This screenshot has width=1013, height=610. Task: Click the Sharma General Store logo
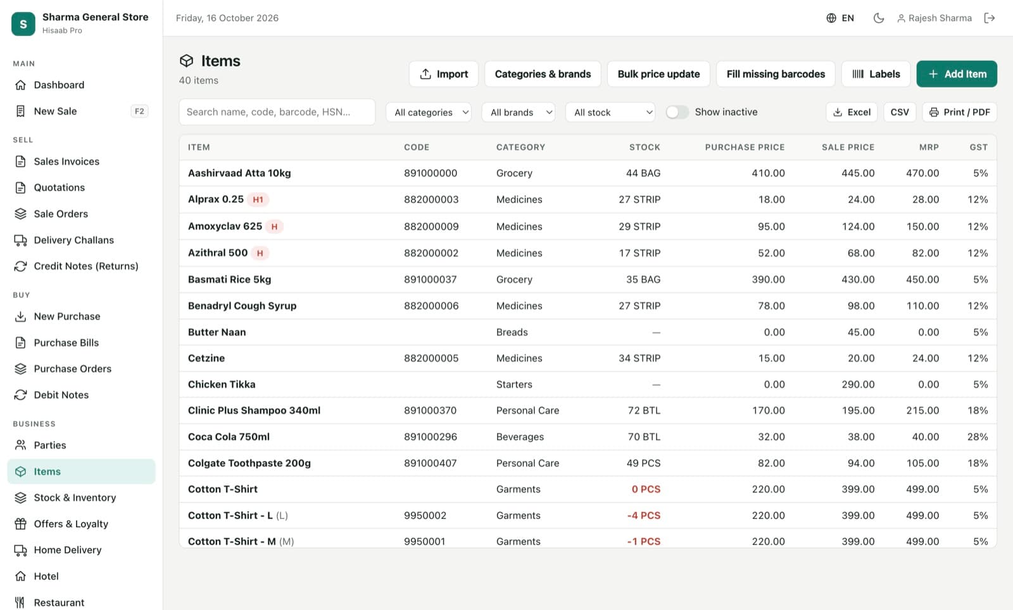tap(23, 24)
